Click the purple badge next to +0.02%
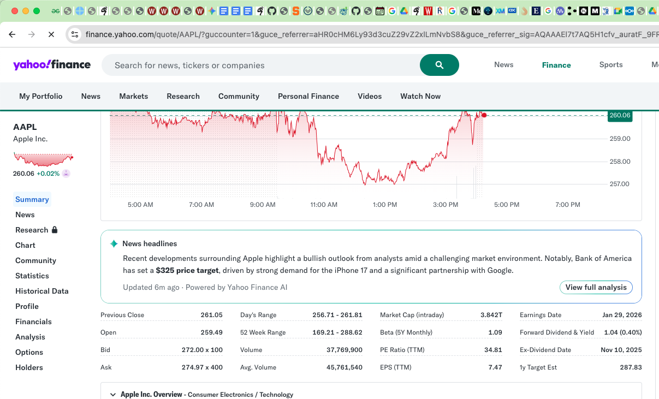Image resolution: width=659 pixels, height=399 pixels. coord(66,174)
